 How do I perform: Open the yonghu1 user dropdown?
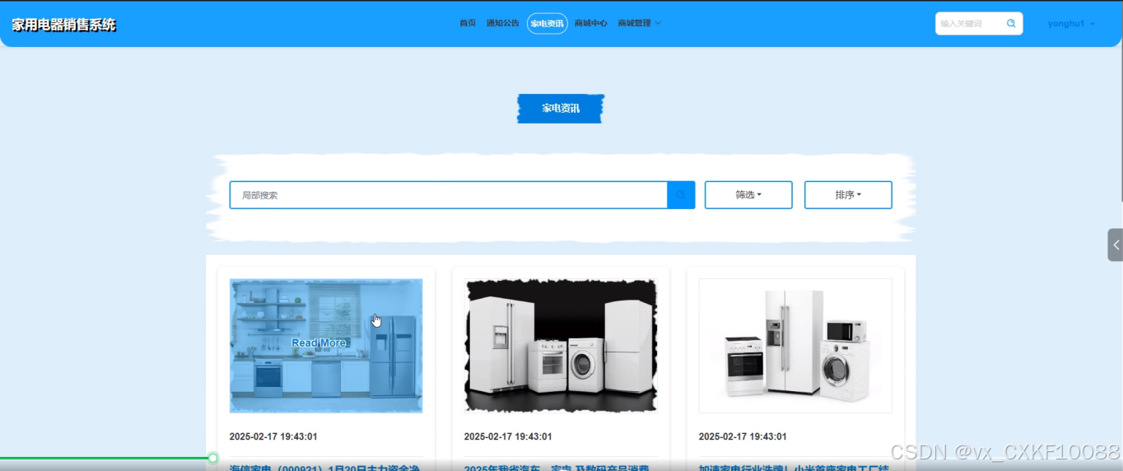(x=1071, y=24)
